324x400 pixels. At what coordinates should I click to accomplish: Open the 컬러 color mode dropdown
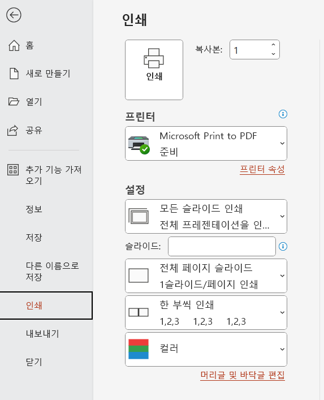(206, 349)
